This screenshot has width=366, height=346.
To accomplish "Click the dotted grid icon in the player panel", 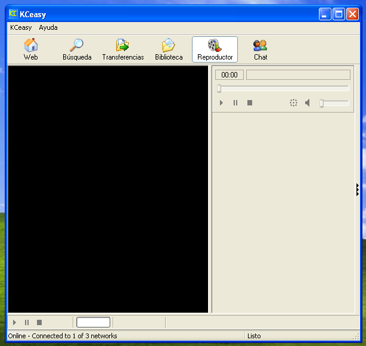I will coord(293,103).
